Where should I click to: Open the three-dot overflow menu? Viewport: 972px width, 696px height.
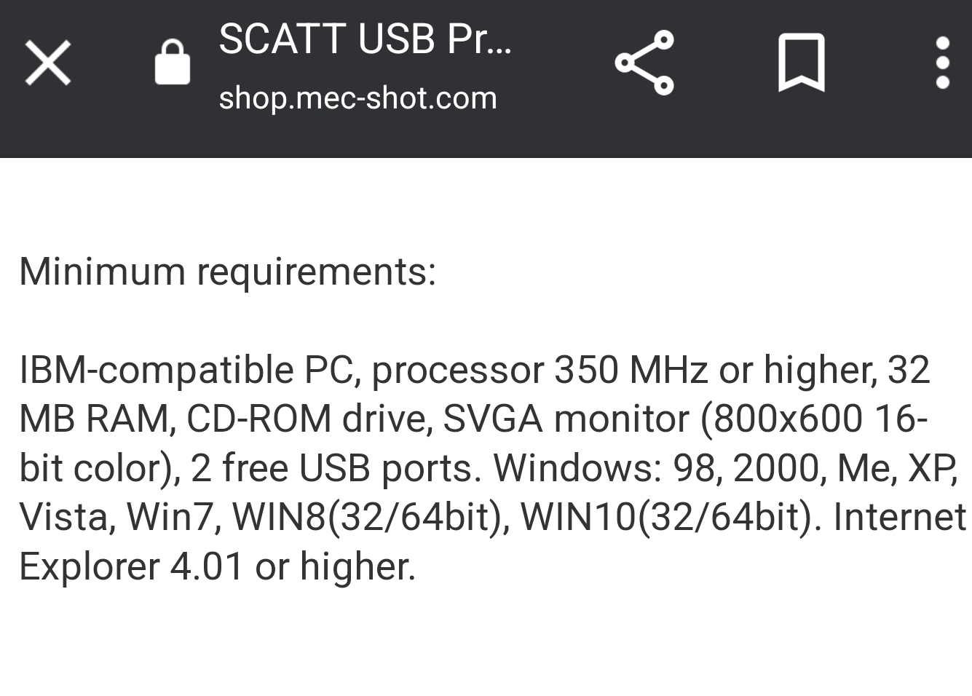[942, 63]
